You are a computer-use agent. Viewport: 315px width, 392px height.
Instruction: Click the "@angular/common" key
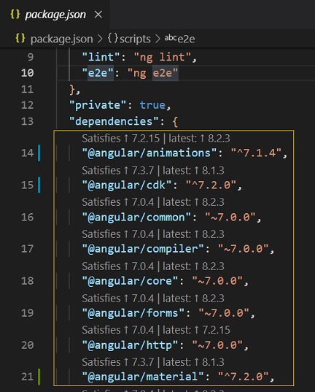[x=136, y=217]
